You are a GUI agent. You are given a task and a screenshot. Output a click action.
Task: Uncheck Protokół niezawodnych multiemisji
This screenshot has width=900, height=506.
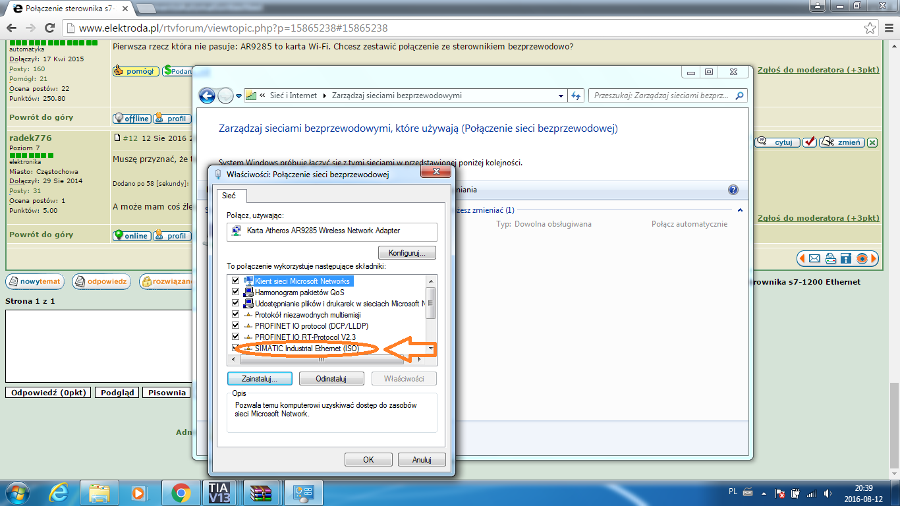coord(235,315)
